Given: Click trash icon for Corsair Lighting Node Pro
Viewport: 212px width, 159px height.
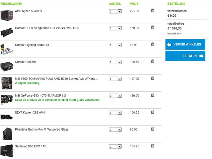Looking at the screenshot, I should (x=153, y=44).
